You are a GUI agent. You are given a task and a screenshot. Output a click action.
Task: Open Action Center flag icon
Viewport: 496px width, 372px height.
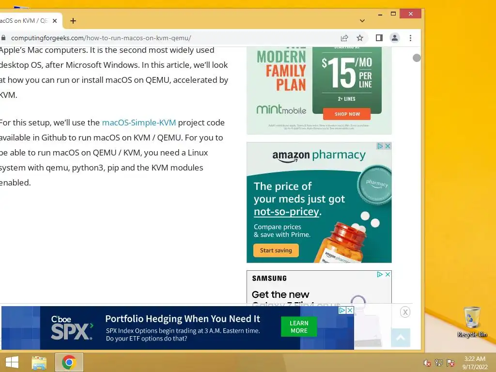click(x=450, y=363)
